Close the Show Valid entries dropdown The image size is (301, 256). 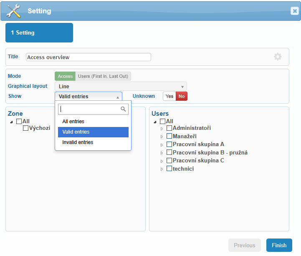pos(89,96)
